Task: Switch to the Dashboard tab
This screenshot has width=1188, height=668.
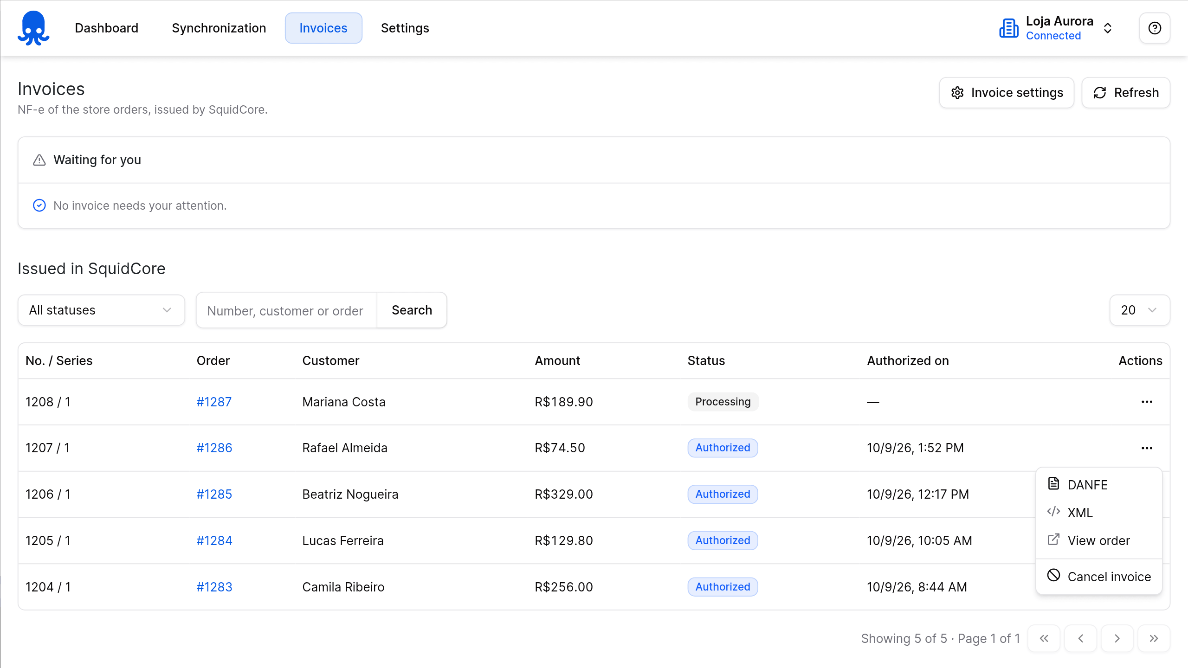Action: tap(107, 28)
